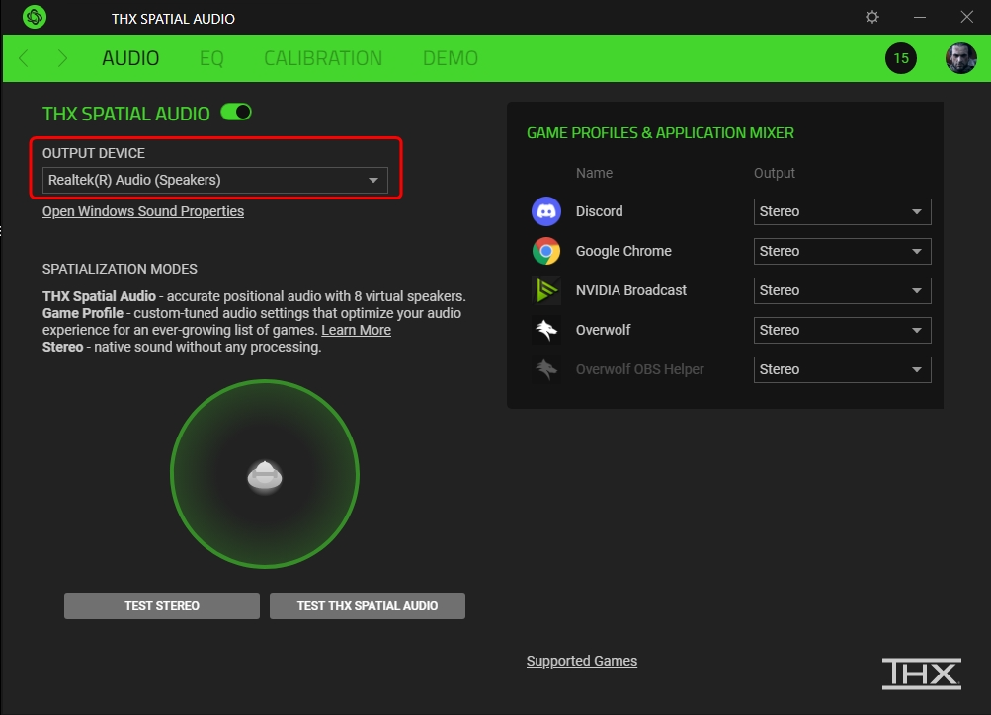
Task: Click the listener head in spatial circle
Action: tap(265, 476)
